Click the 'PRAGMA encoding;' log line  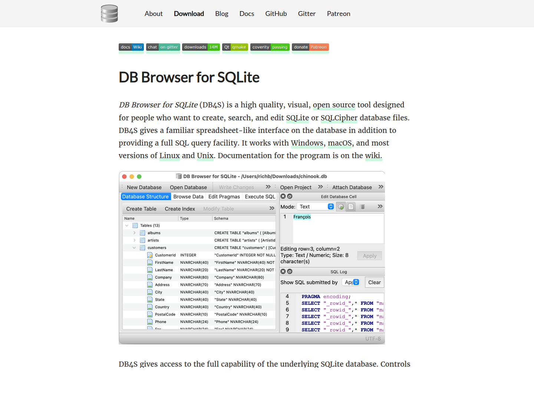coord(326,297)
